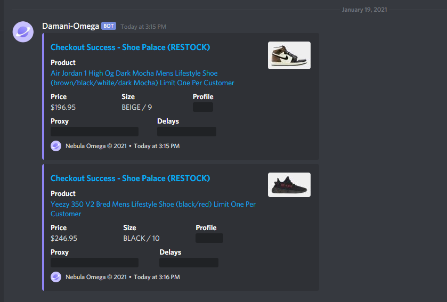Click the Product label in the Jordan embed
447x302 pixels.
pos(63,62)
